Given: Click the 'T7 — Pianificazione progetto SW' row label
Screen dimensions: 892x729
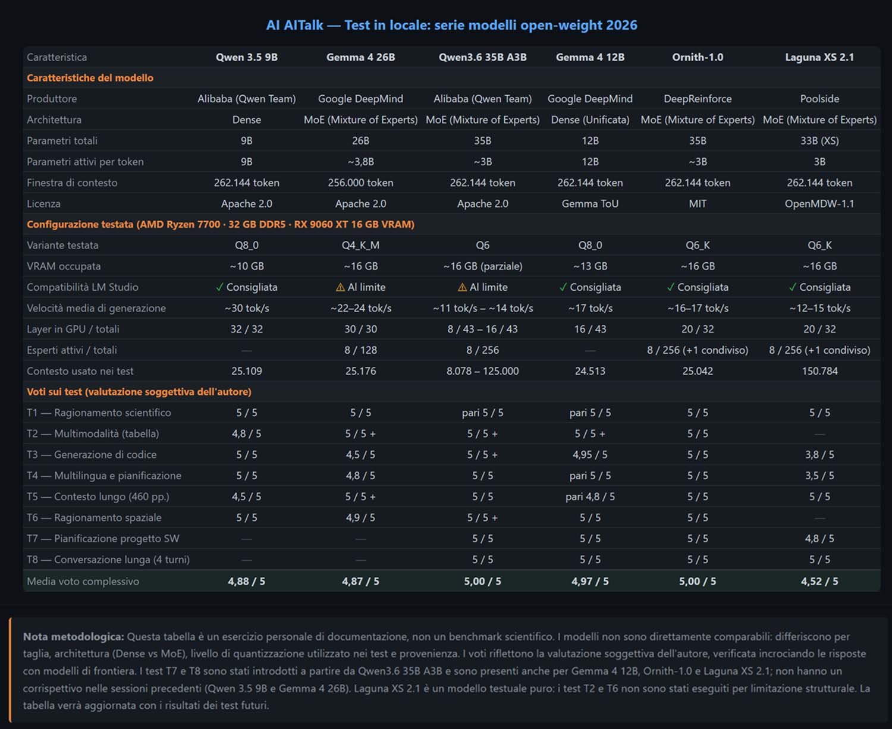Looking at the screenshot, I should (x=103, y=539).
